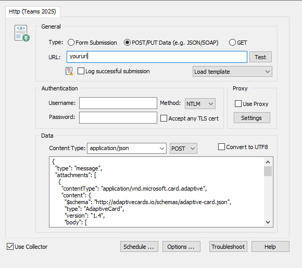
Task: Uncheck the Use Collector checkbox
Action: pyautogui.click(x=10, y=247)
